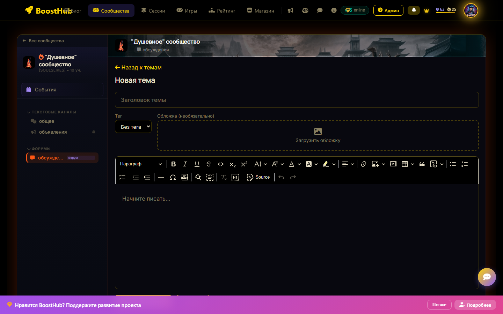Insert special character omega icon
The height and width of the screenshot is (314, 503).
click(173, 177)
